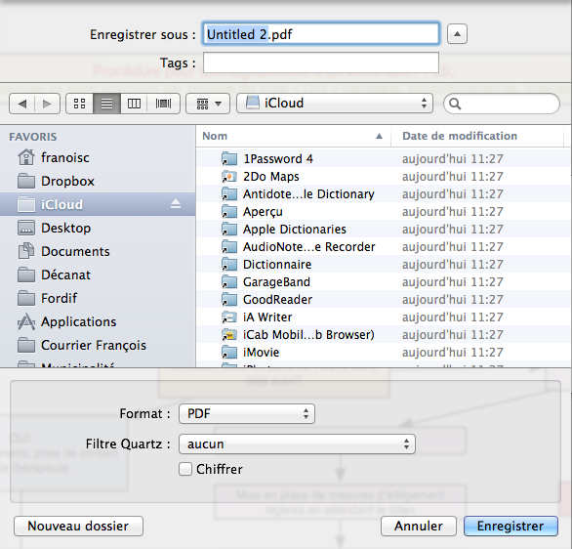The width and height of the screenshot is (572, 549).
Task: Select Courrier François in the sidebar
Action: pyautogui.click(x=98, y=345)
